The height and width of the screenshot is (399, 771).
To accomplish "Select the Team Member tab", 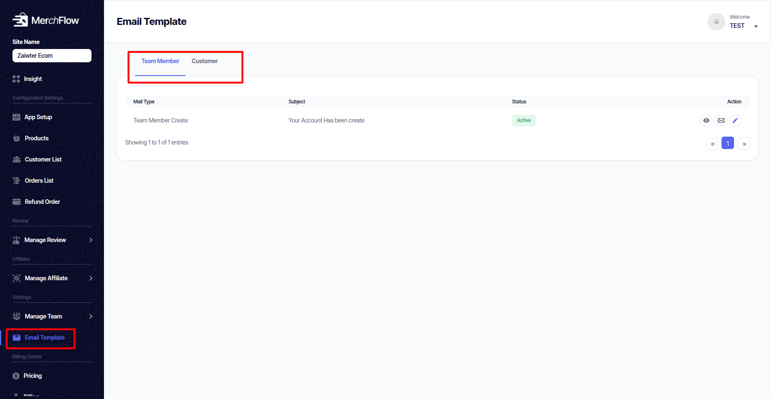I will tap(160, 61).
